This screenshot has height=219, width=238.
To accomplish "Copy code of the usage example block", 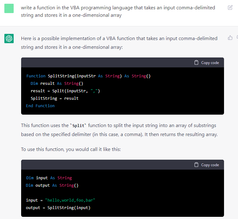I will 207,165.
